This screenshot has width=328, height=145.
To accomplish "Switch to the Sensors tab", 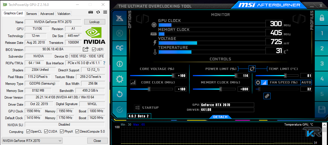I will point(32,13).
